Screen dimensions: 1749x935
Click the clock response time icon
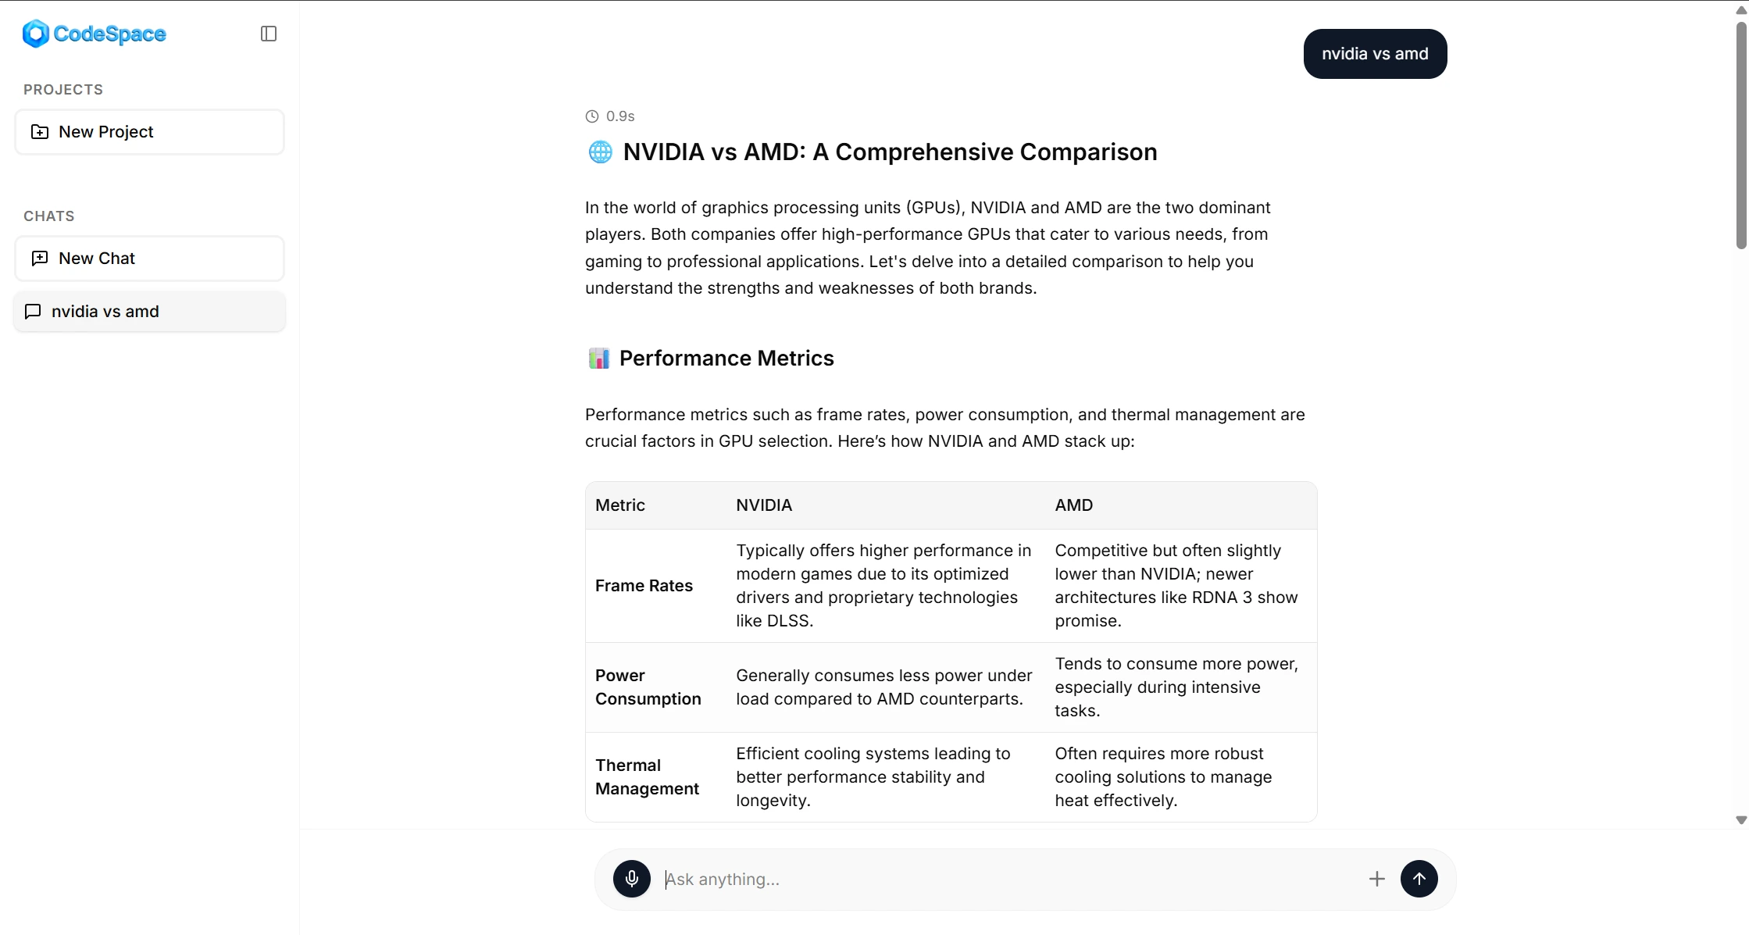click(x=592, y=116)
